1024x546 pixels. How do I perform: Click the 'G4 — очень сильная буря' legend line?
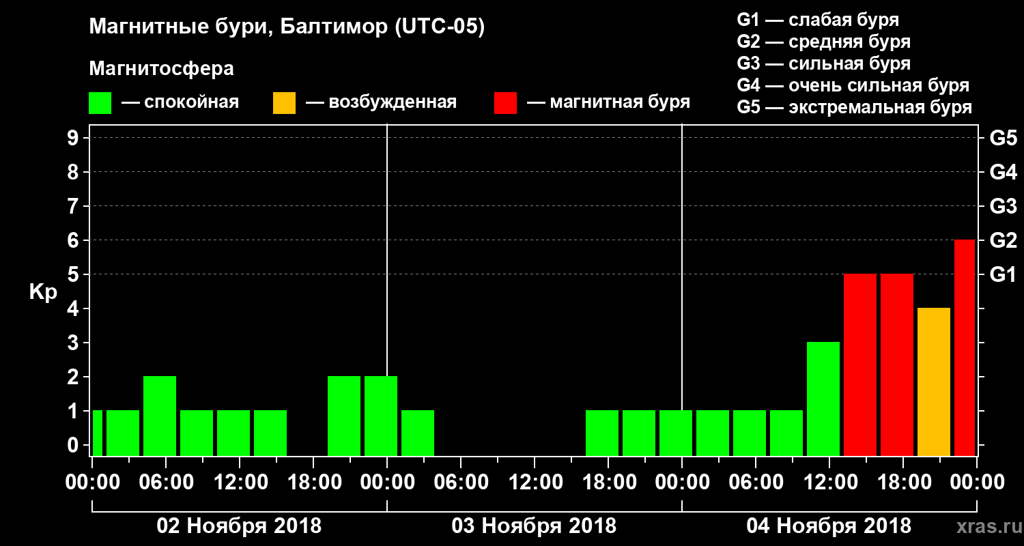(853, 85)
